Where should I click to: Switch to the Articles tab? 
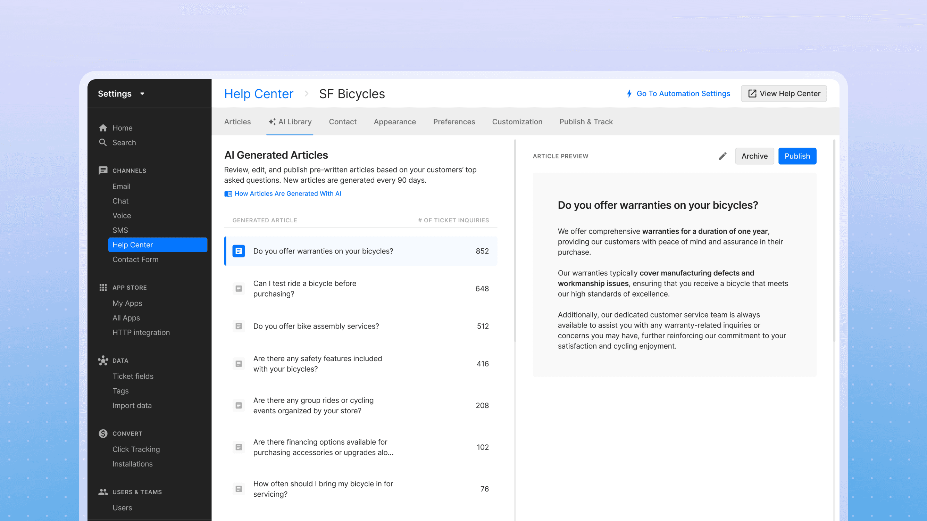tap(237, 122)
